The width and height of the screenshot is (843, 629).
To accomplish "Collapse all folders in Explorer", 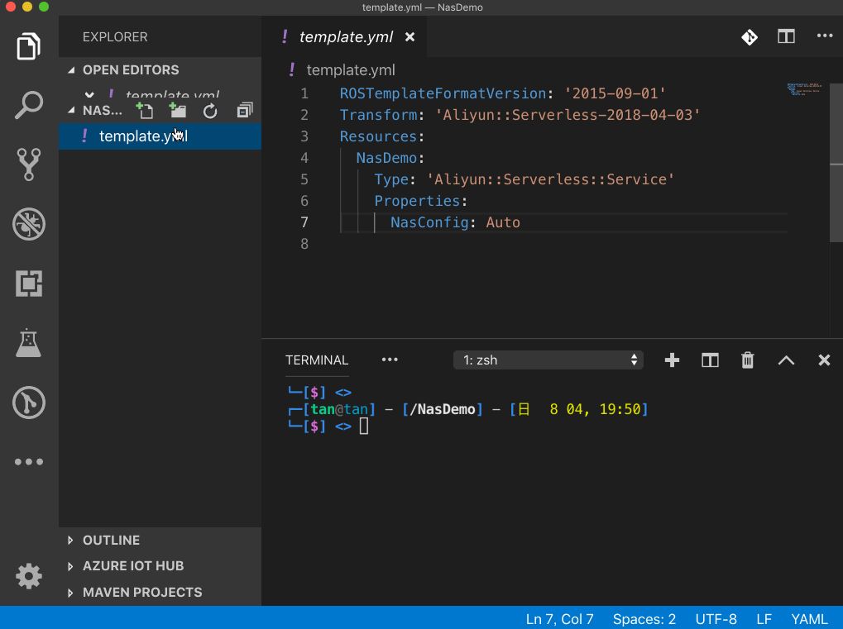I will [x=245, y=111].
